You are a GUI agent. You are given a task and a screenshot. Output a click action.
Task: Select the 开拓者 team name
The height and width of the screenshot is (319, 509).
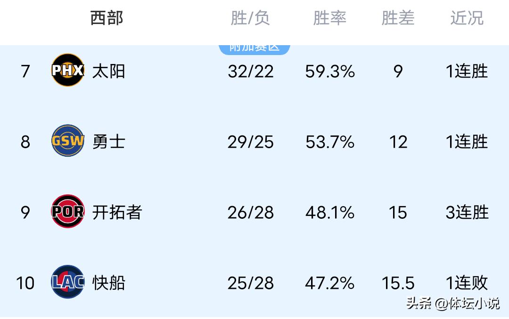pyautogui.click(x=117, y=212)
